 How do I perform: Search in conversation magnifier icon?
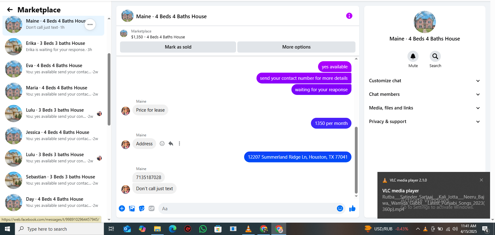tap(435, 56)
